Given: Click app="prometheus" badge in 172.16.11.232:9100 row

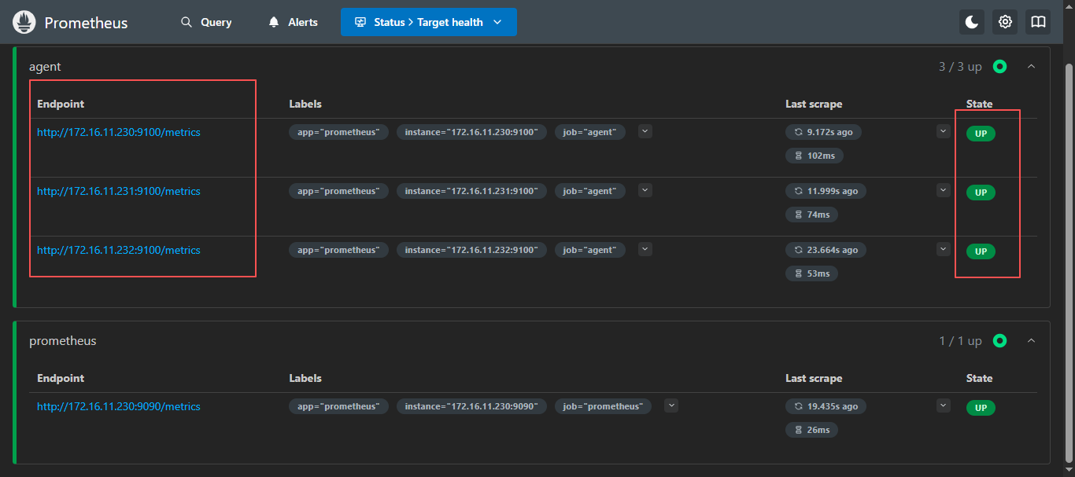Looking at the screenshot, I should pyautogui.click(x=338, y=250).
